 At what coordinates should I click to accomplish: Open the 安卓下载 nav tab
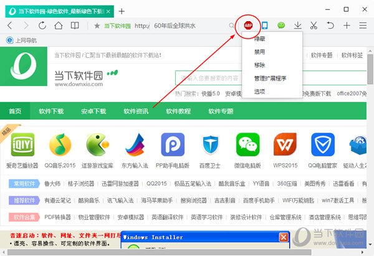93,111
